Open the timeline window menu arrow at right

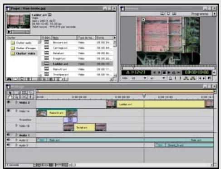[x=215, y=92]
